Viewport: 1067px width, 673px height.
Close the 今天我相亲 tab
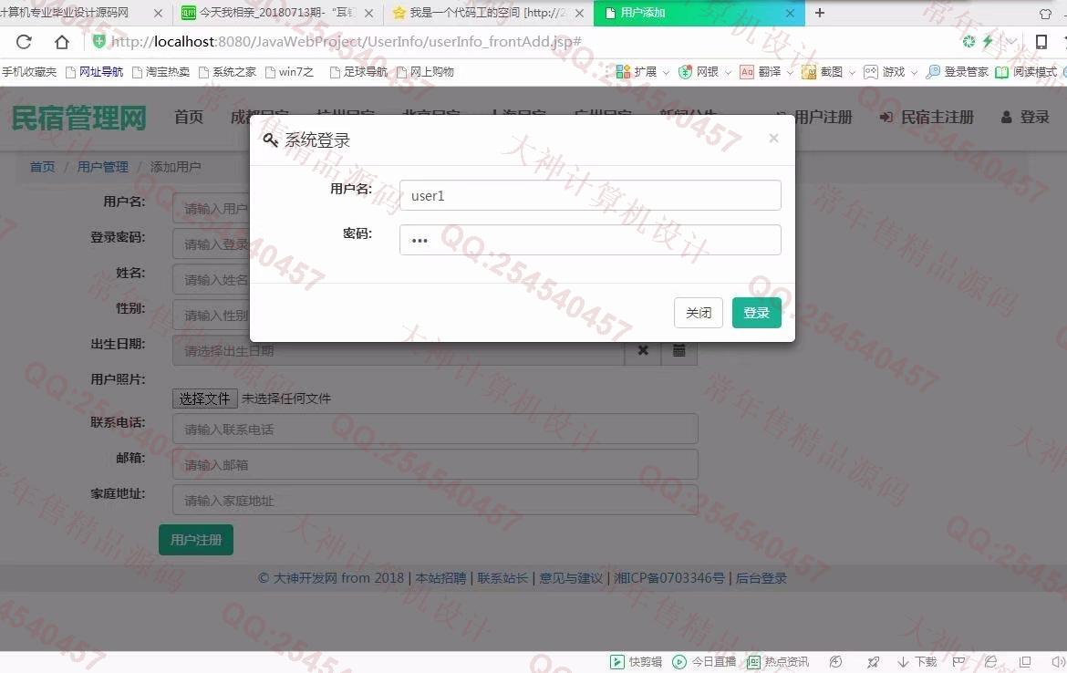click(x=368, y=13)
